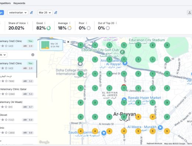
Task: Click green pin overlapping the Ar-Rayyan label
Action: tap(124, 117)
